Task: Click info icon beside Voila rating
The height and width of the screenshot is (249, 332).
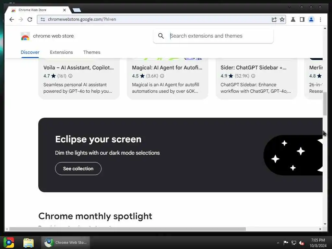Action: tap(70, 76)
